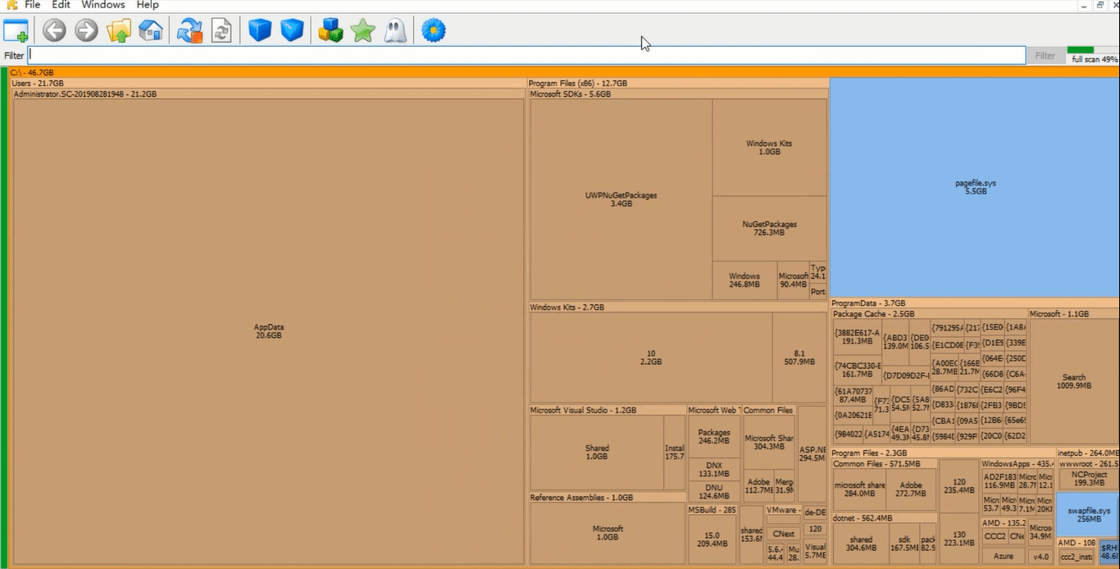1120x569 pixels.
Task: Click the blue flower icon
Action: (433, 31)
